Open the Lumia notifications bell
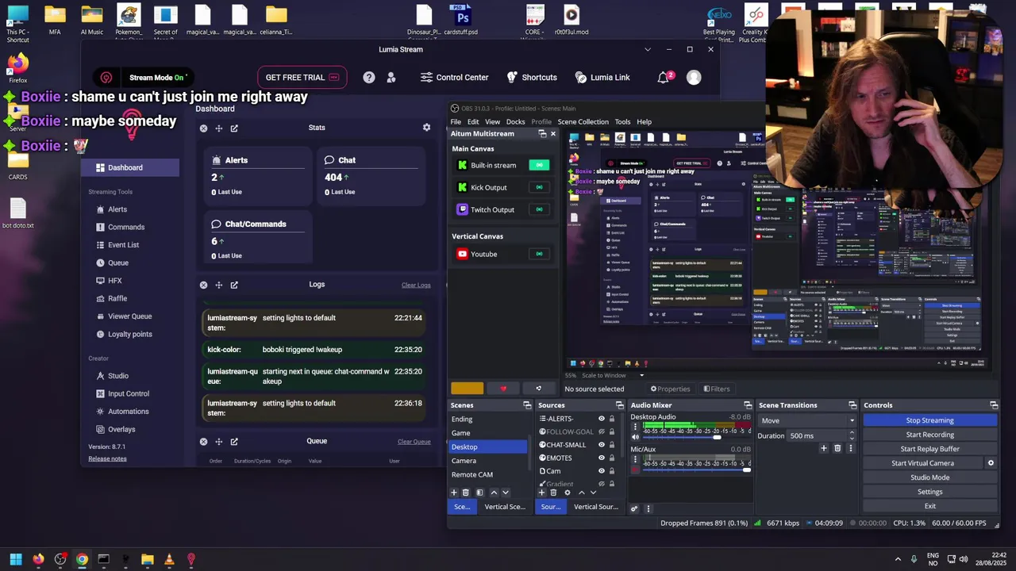The width and height of the screenshot is (1016, 571). 663,77
